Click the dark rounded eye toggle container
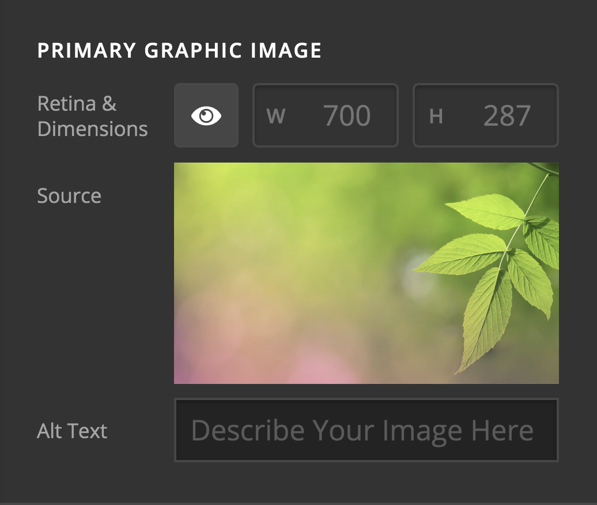Viewport: 597px width, 505px height. click(206, 115)
